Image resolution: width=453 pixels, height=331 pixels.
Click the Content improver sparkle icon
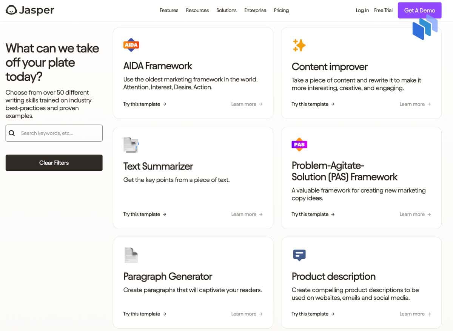click(x=299, y=45)
